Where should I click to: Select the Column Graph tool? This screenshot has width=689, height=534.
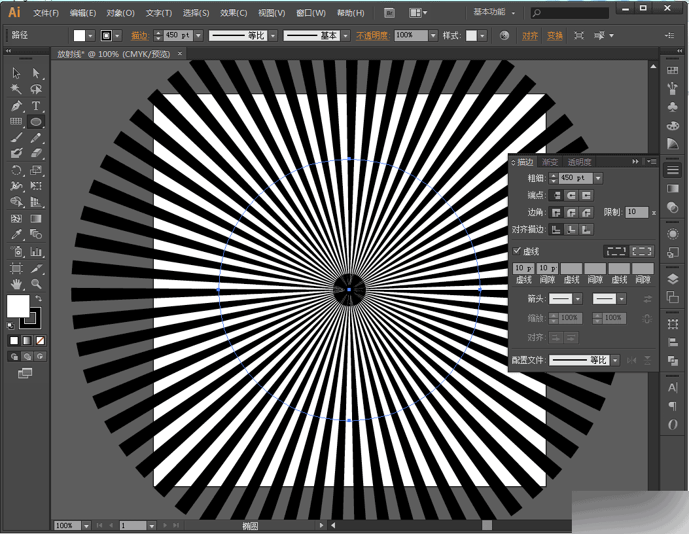[36, 251]
